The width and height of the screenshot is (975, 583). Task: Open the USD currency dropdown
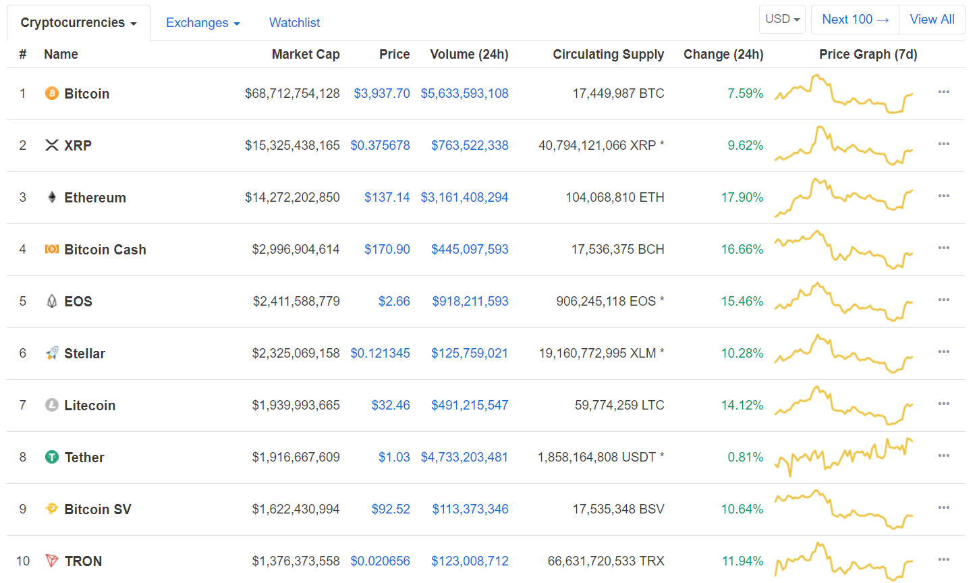(x=782, y=20)
